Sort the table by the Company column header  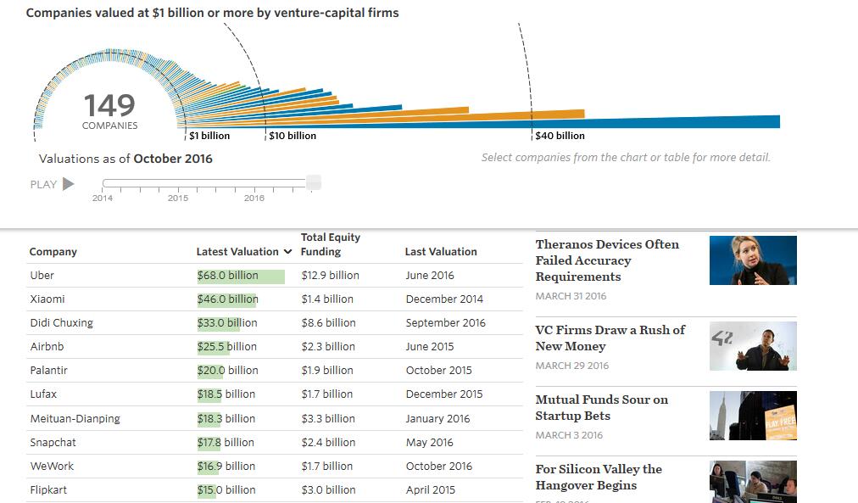53,252
